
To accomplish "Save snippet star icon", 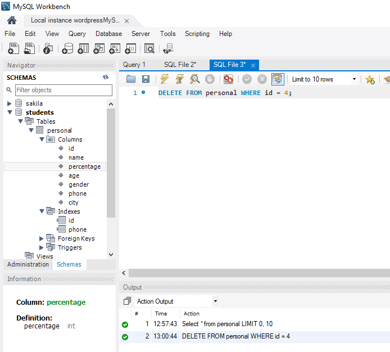I will point(370,79).
